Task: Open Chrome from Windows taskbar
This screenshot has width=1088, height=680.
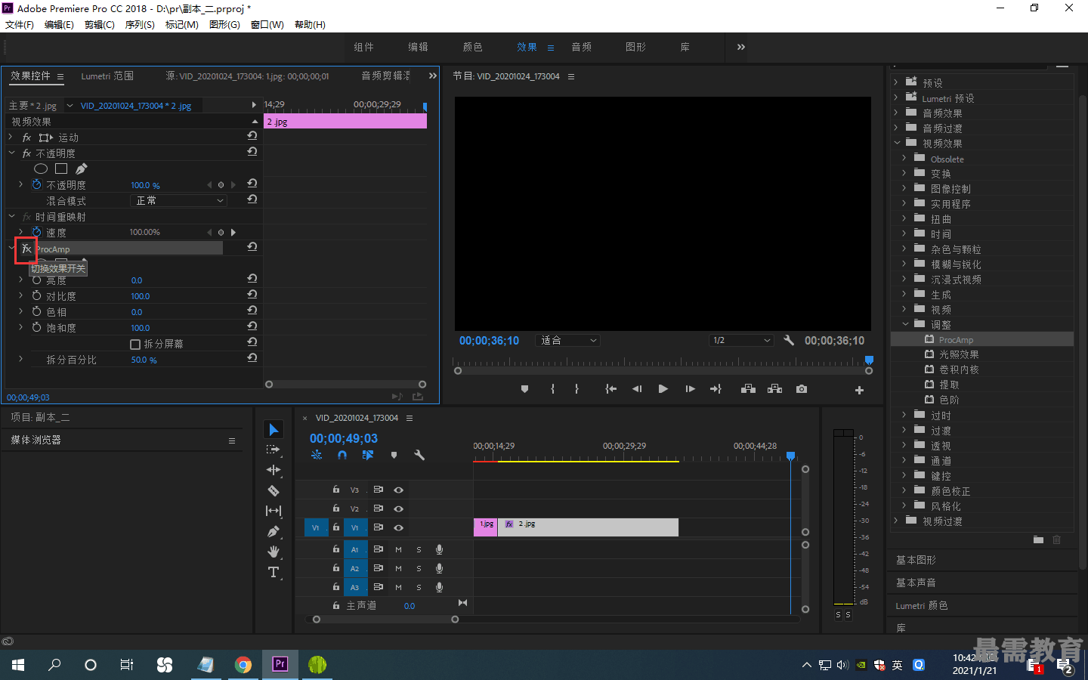Action: pyautogui.click(x=243, y=664)
